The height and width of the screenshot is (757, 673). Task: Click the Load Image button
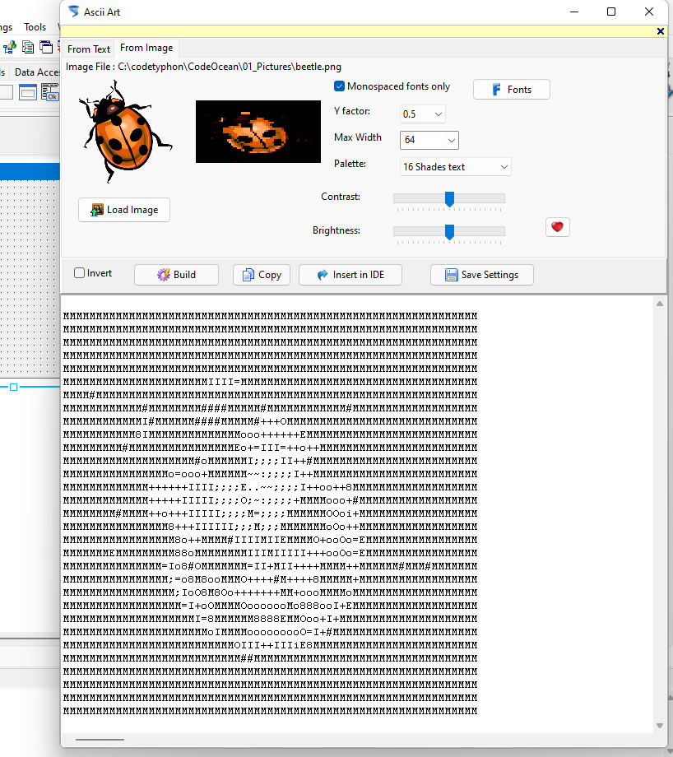tap(124, 210)
